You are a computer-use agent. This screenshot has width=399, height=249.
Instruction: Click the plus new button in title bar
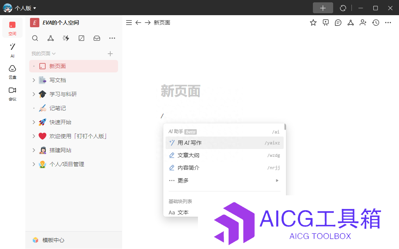click(323, 8)
